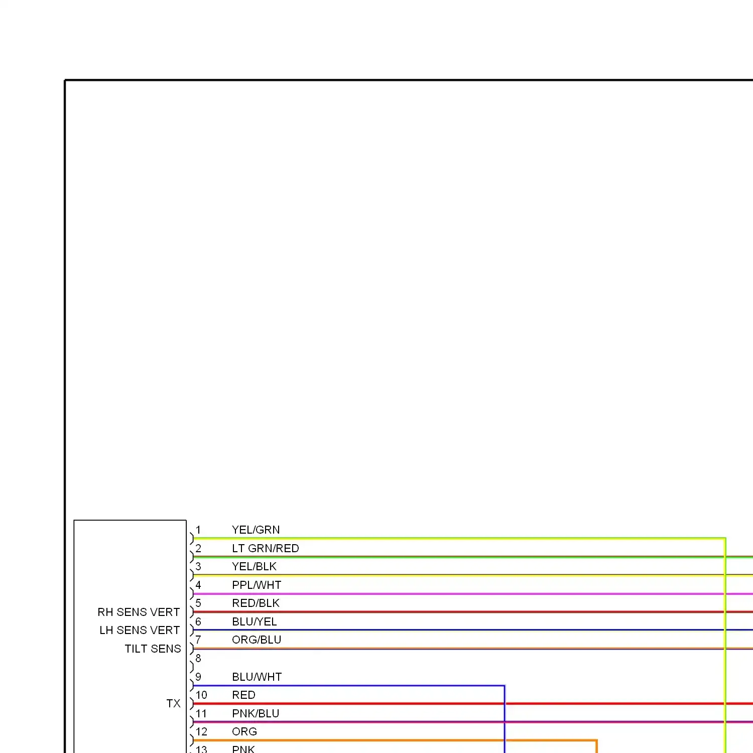Click the PNK/BLU wire label
The image size is (753, 753).
point(256,713)
